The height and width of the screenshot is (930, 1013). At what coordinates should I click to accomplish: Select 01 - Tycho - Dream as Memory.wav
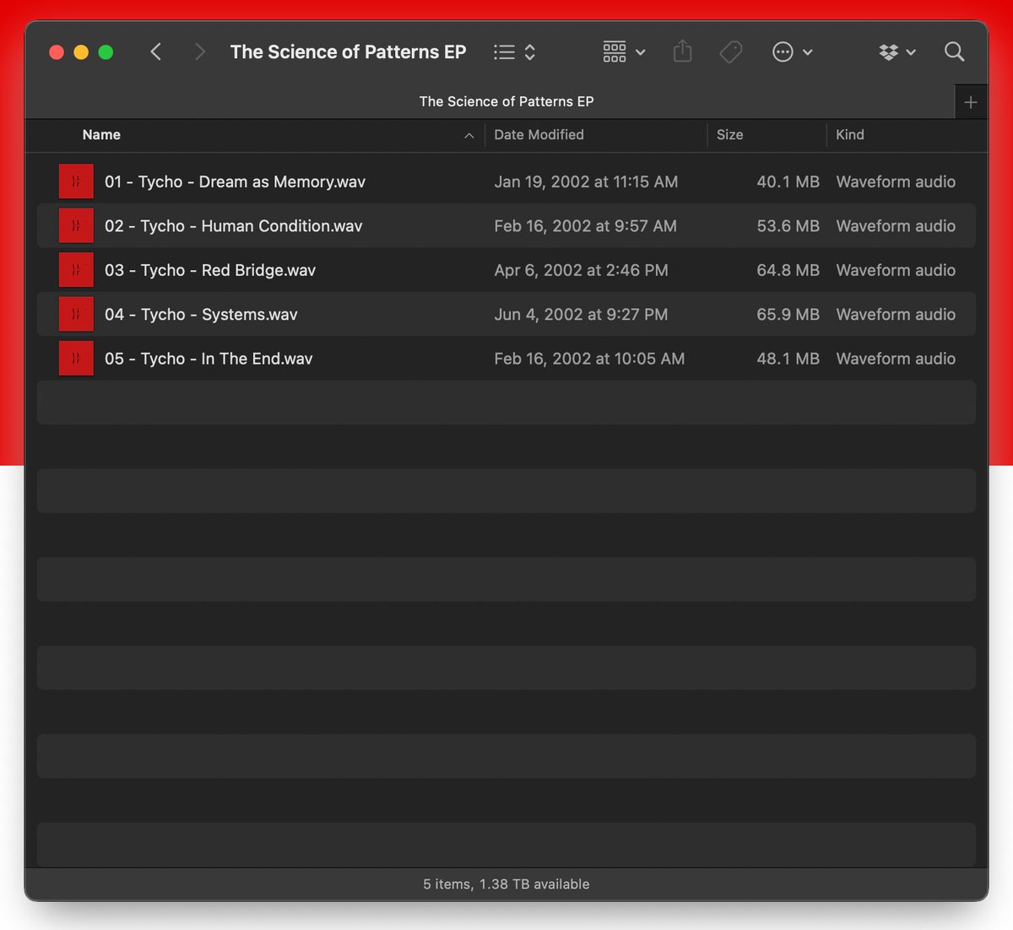click(x=235, y=181)
